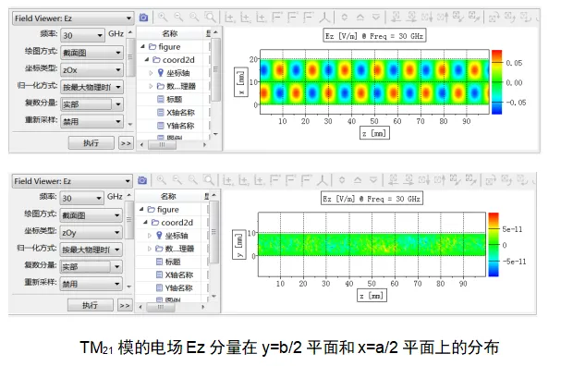Click the 名称 column header in the zOy panel tree
This screenshot has width=561, height=366.
168,196
